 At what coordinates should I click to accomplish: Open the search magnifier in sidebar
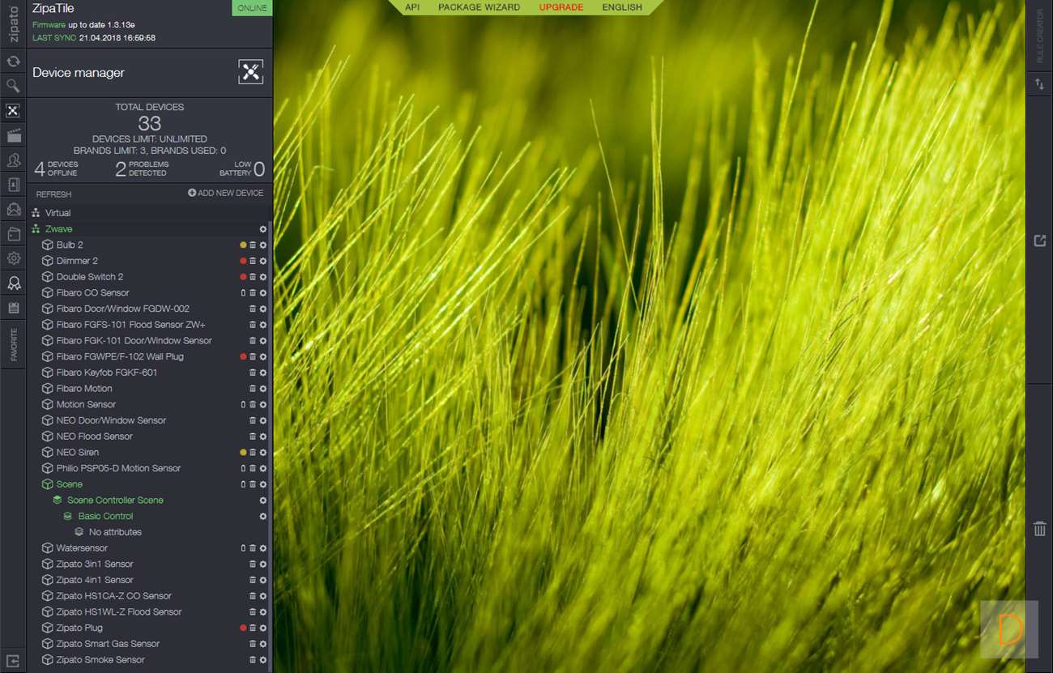[13, 86]
